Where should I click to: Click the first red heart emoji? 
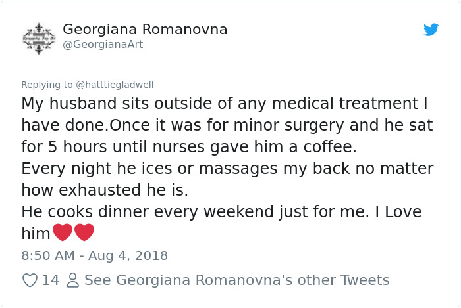click(x=62, y=232)
